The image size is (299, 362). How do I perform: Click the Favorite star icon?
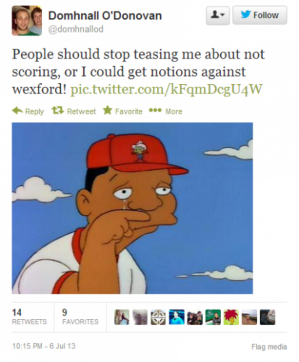click(107, 110)
